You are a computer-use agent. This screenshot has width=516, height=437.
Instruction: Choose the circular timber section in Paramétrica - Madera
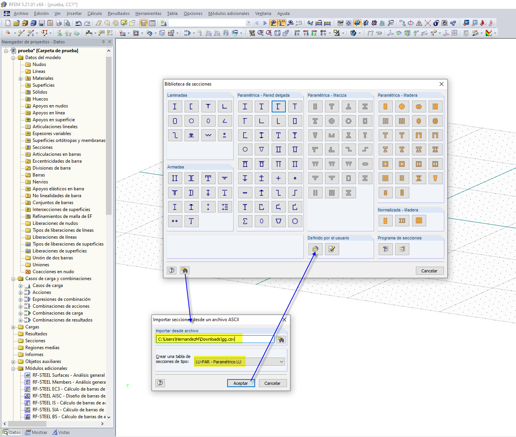(x=402, y=107)
